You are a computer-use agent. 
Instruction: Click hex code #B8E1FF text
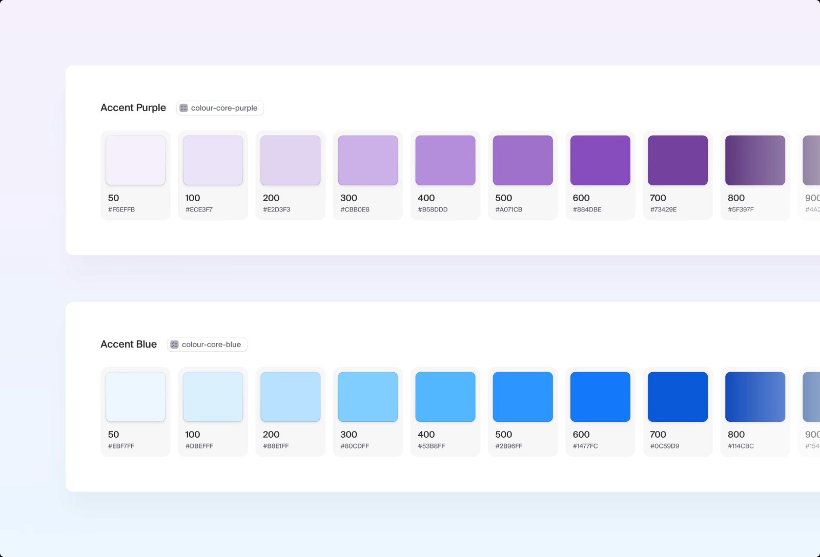276,446
